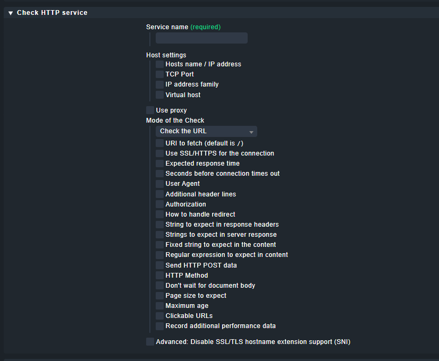Enable URI to fetch checkbox
Screen dimensions: 439x361
tap(159, 143)
